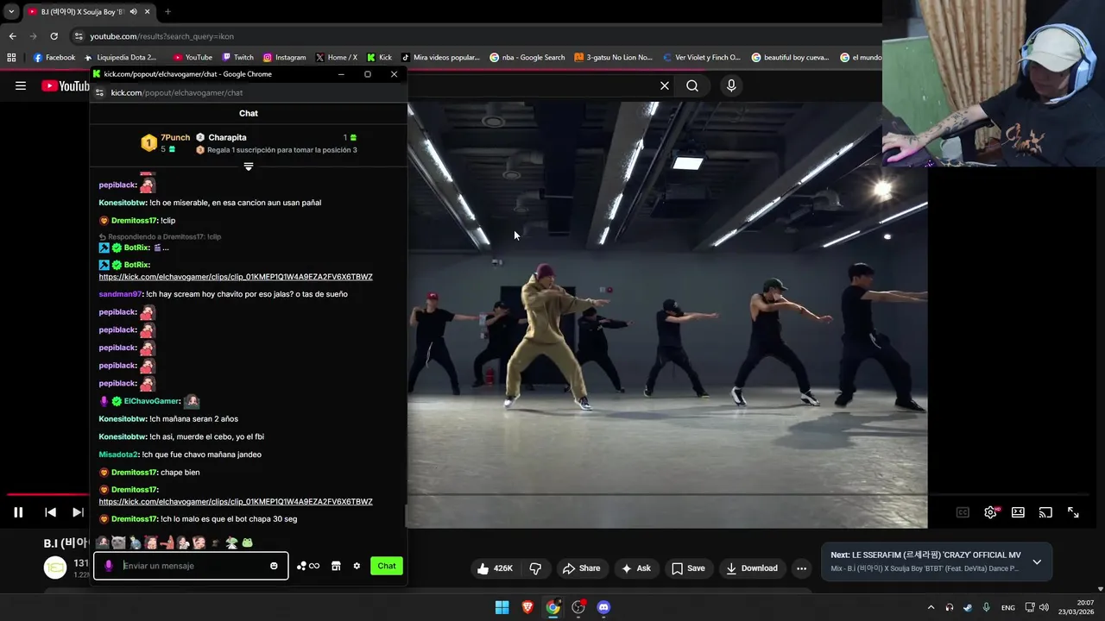Viewport: 1105px width, 621px height.
Task: Focus the Enviar un mensaje field
Action: point(191,566)
